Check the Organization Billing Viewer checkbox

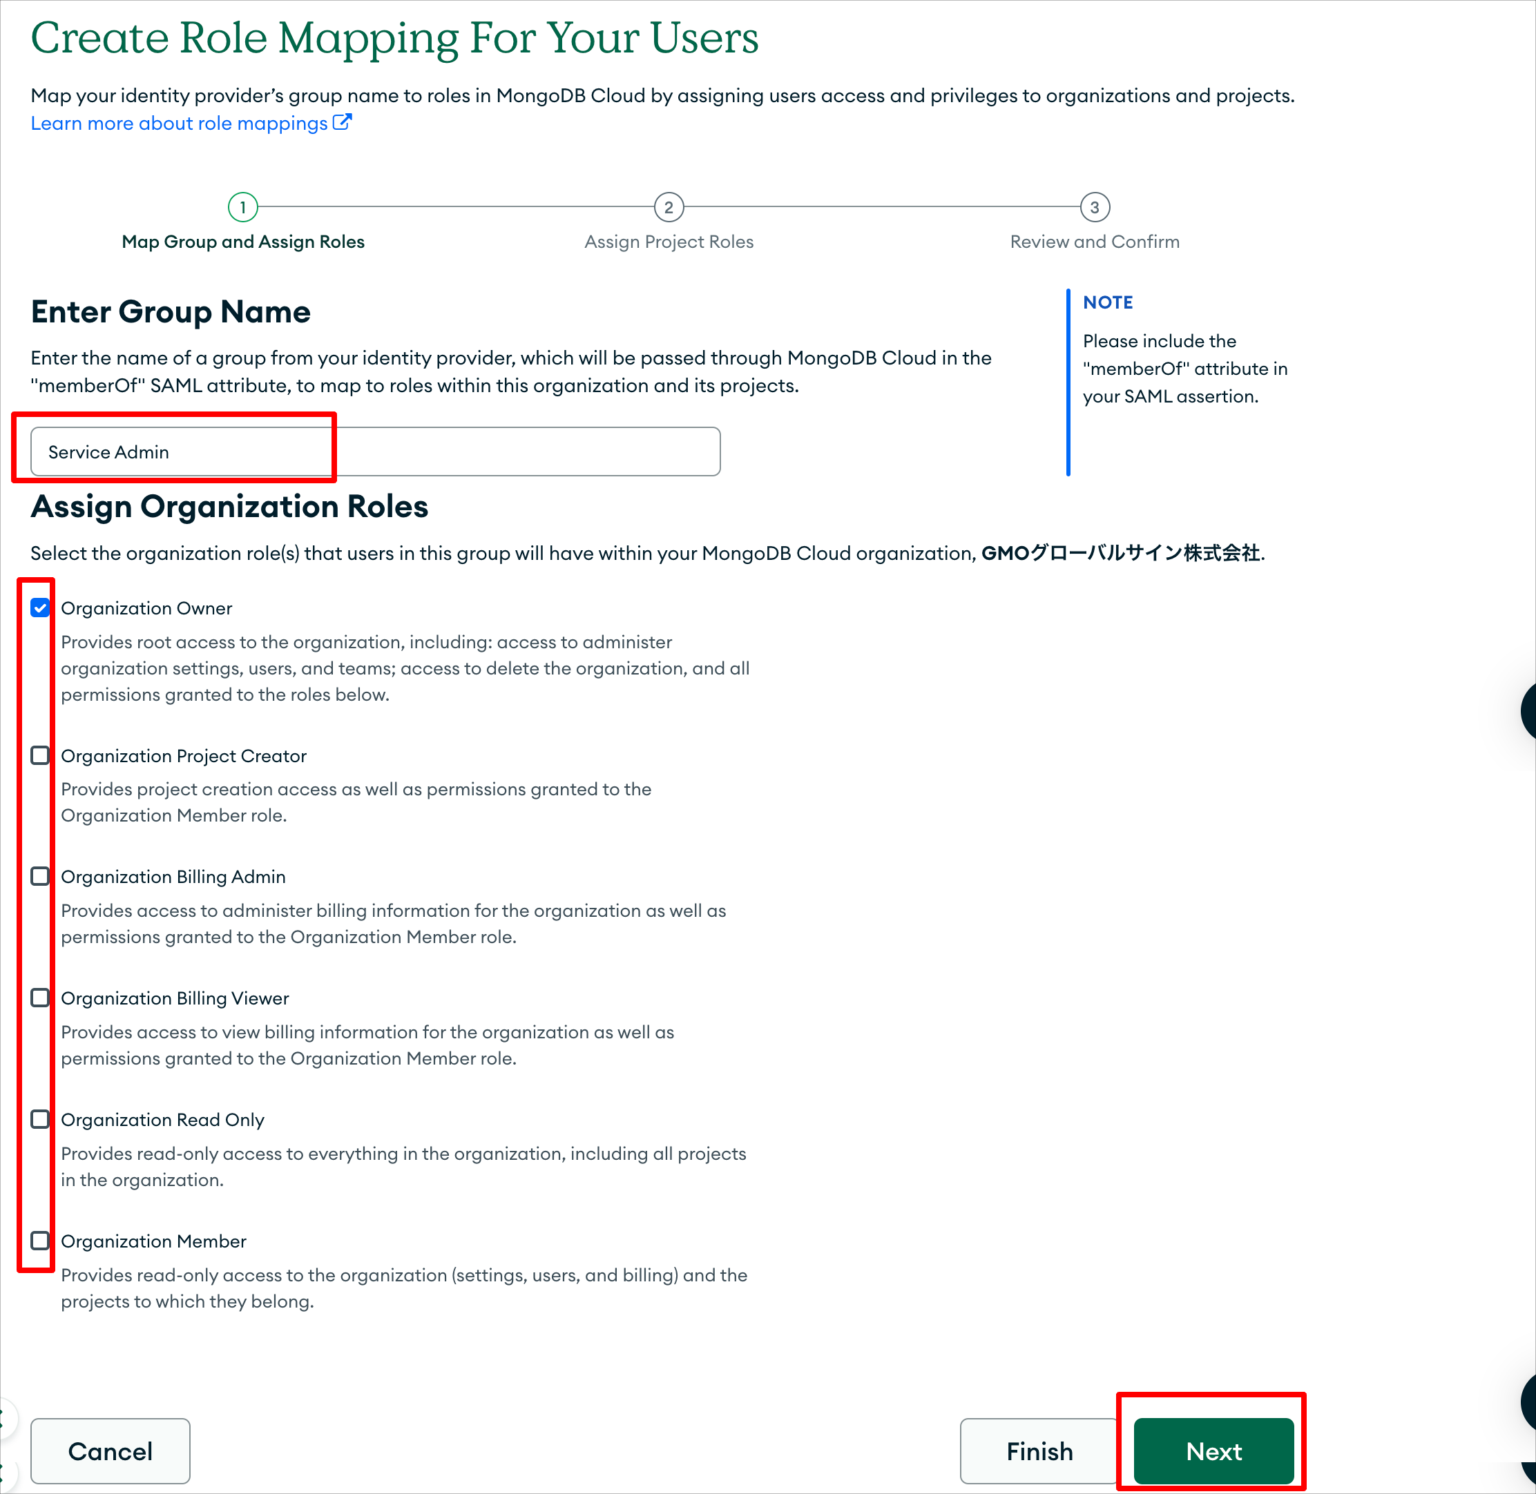(x=40, y=998)
